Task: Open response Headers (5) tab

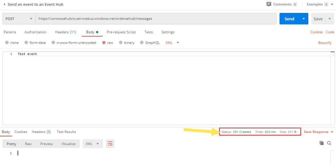Action: tap(41, 132)
